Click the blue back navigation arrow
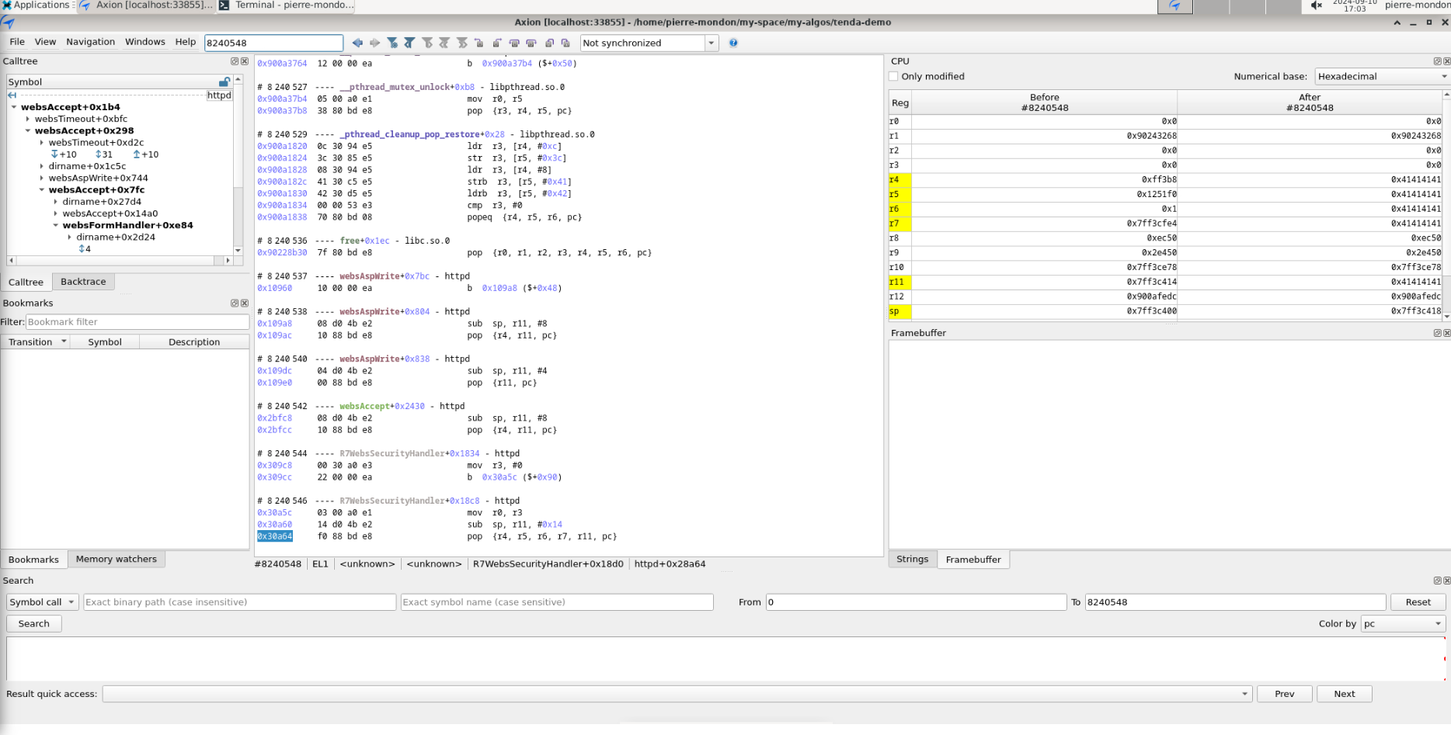Screen dimensions: 1451x735 pyautogui.click(x=357, y=43)
